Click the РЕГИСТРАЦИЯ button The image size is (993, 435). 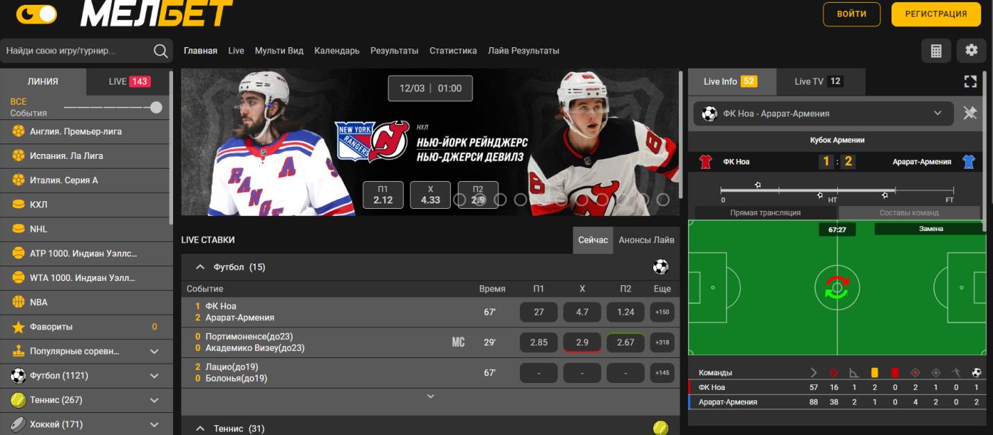pos(935,14)
